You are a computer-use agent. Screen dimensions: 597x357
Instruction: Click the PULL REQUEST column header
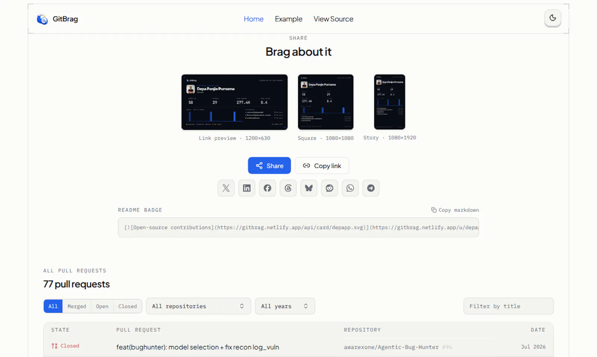tap(138, 330)
